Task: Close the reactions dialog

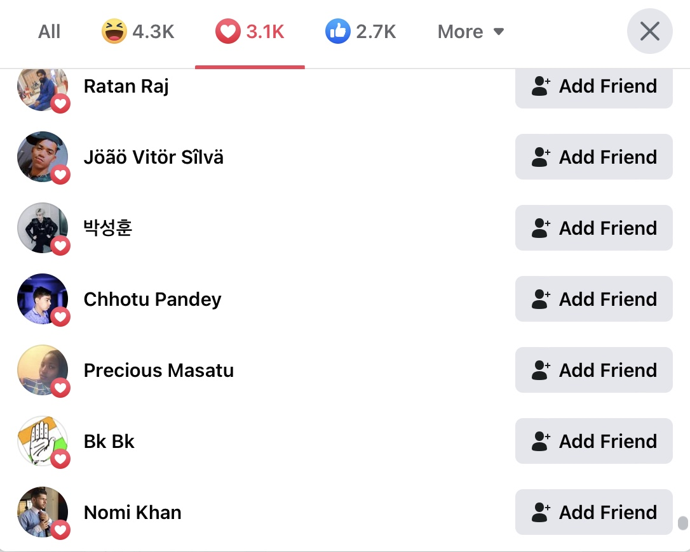Action: click(649, 31)
